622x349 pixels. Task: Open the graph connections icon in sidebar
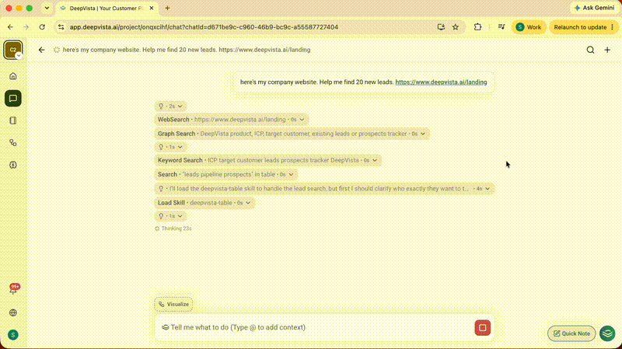13,143
